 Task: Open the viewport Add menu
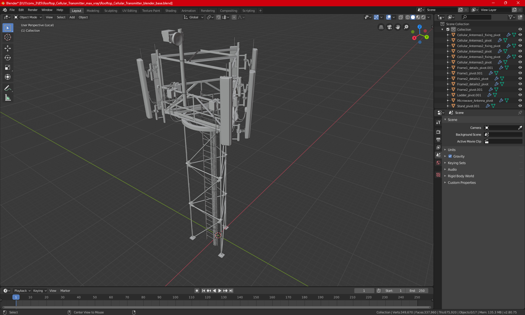(x=72, y=17)
